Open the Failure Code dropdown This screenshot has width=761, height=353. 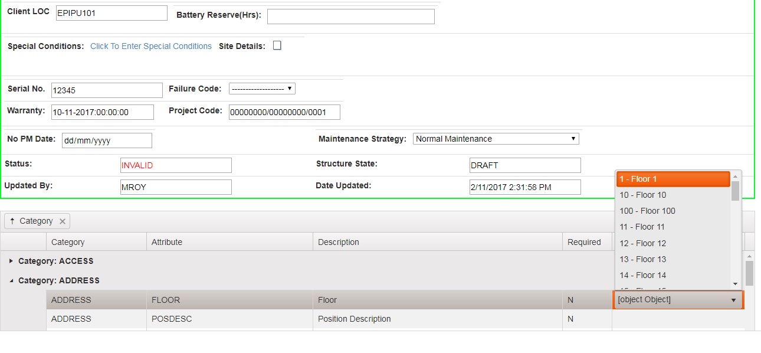(262, 89)
